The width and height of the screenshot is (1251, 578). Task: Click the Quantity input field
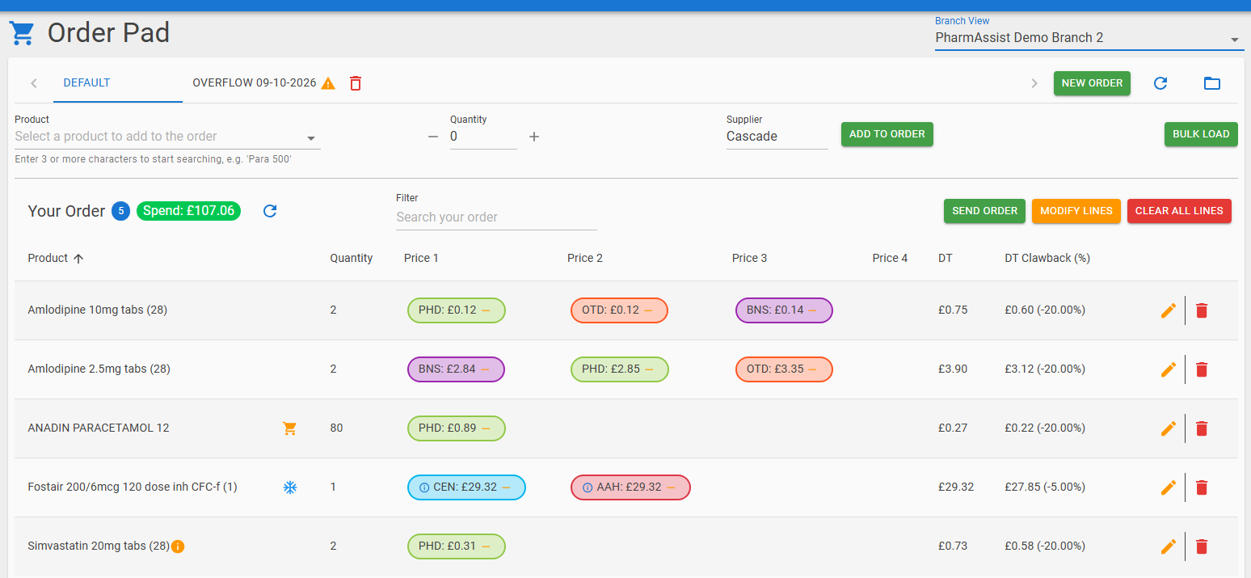pos(483,137)
